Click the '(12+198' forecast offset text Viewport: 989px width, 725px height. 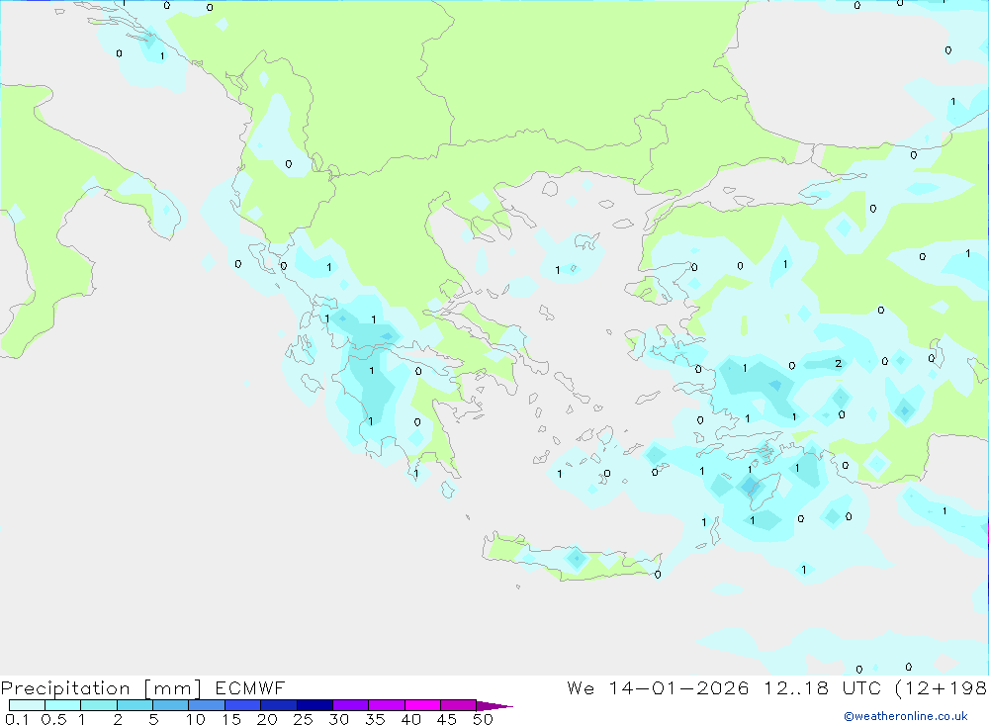[942, 687]
